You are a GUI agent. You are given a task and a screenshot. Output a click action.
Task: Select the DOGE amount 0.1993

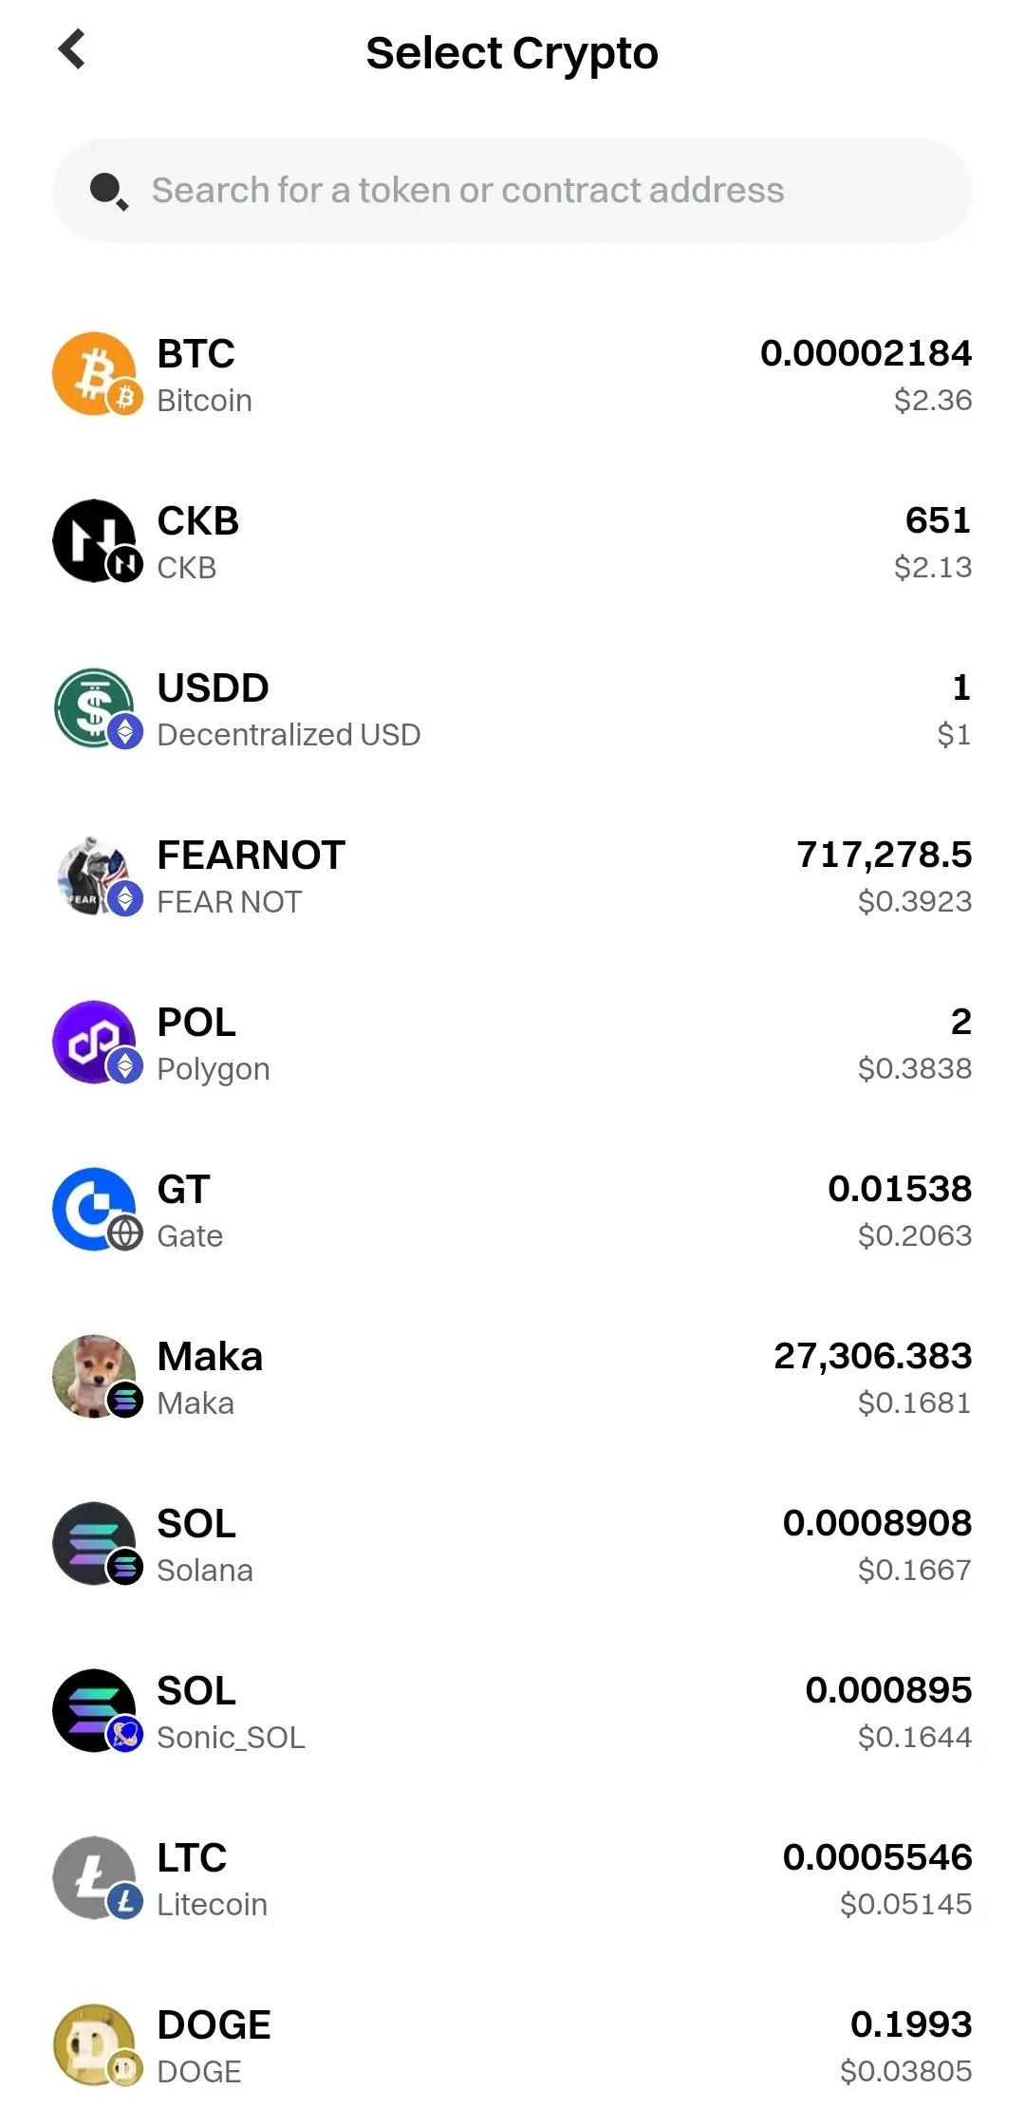pos(911,2025)
